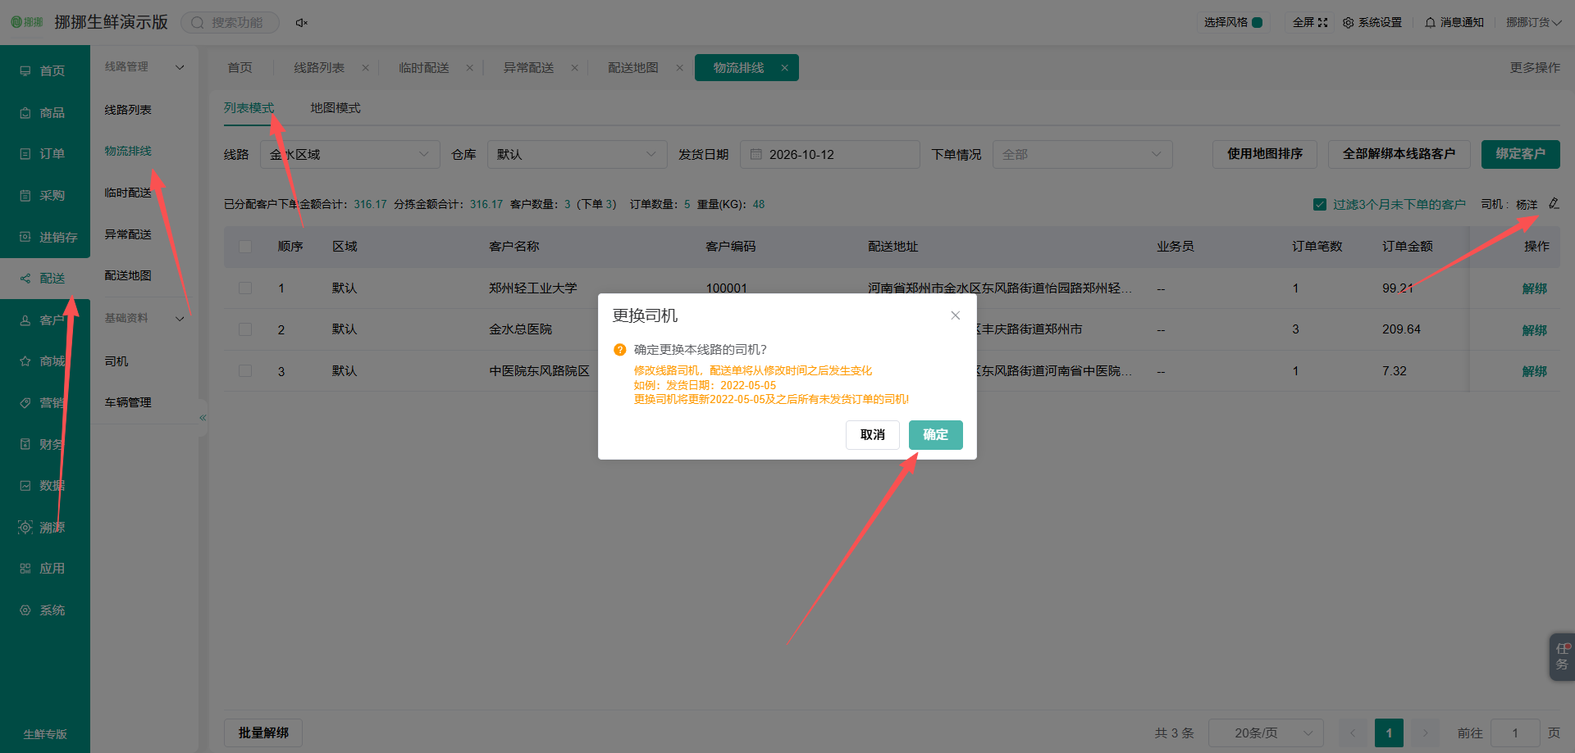
Task: Close the 线路列表 tab
Action: (x=365, y=68)
